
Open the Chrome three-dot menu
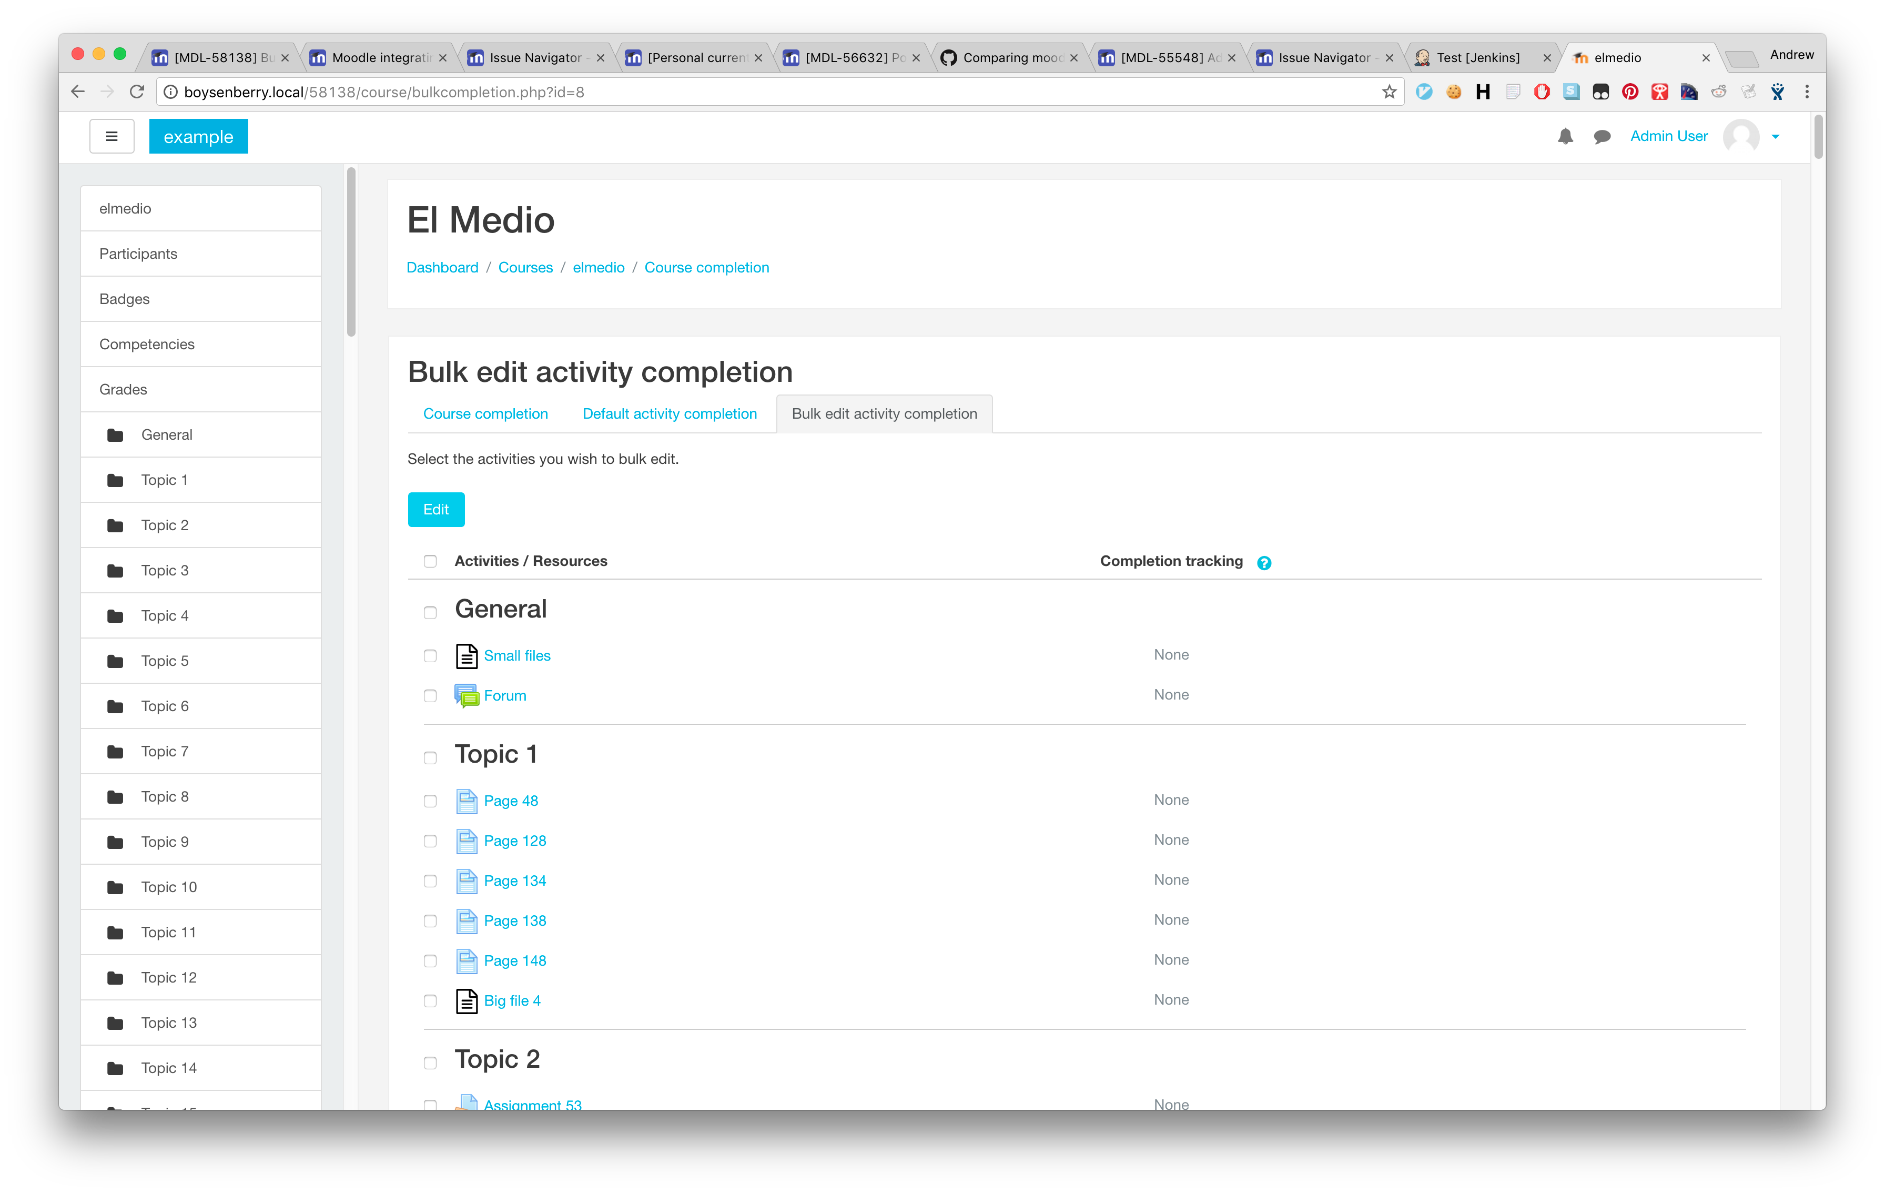(x=1807, y=92)
